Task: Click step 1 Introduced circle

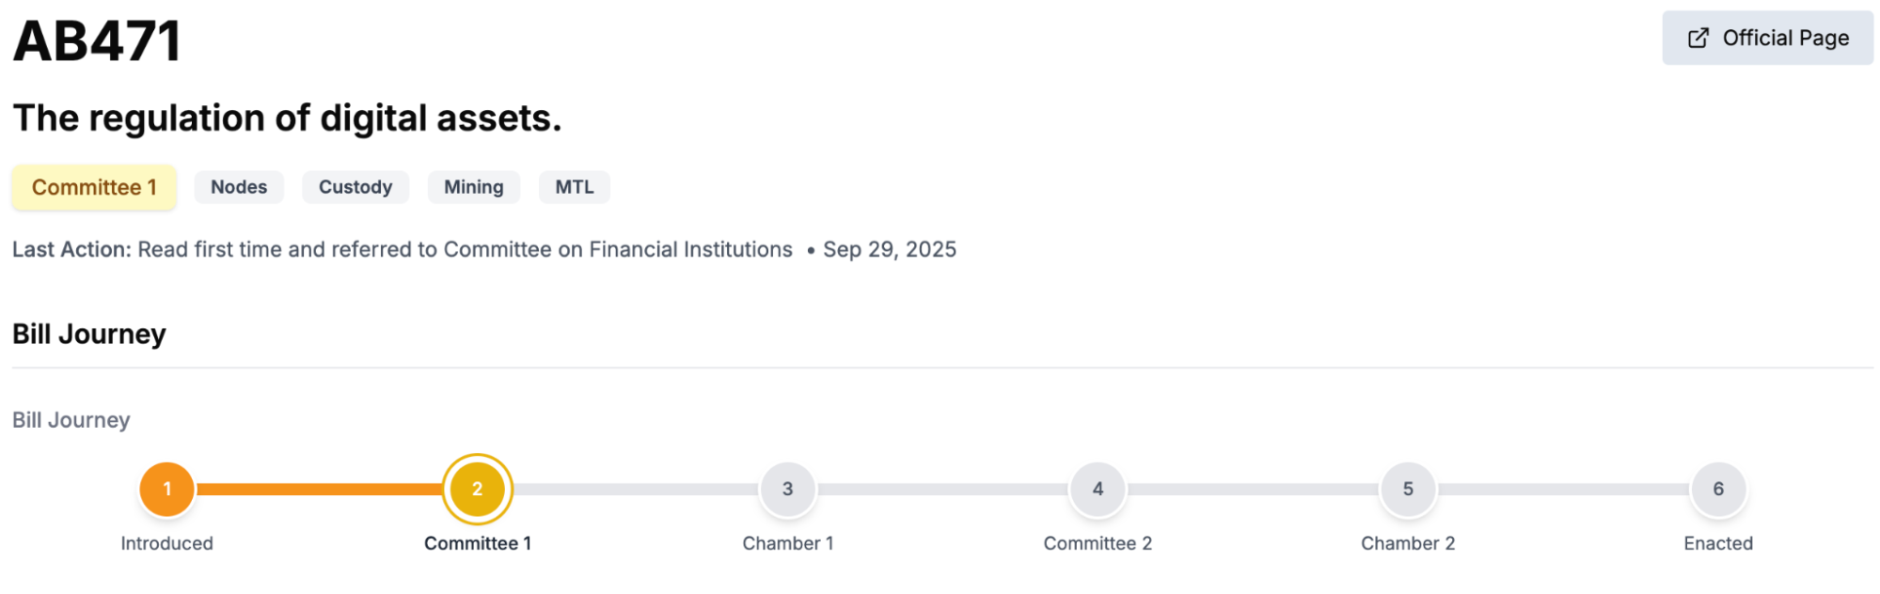Action: click(167, 489)
